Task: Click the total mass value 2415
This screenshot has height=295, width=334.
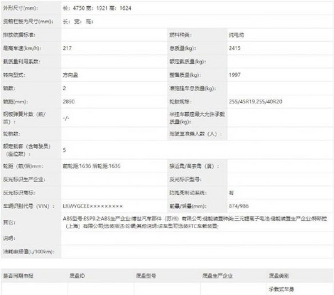Action: (234, 48)
